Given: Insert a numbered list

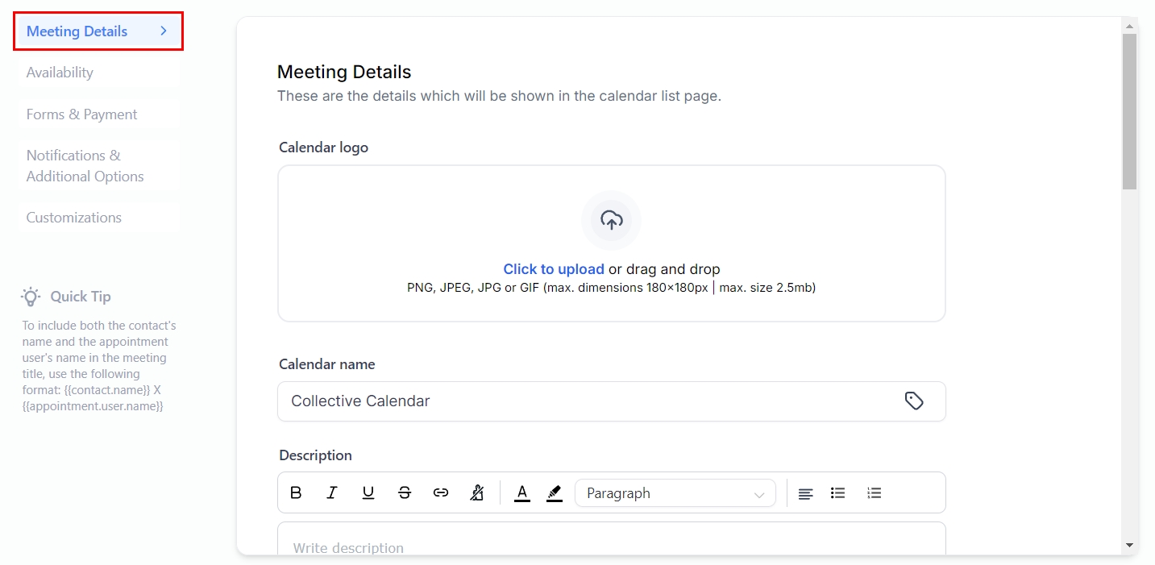Looking at the screenshot, I should point(875,493).
